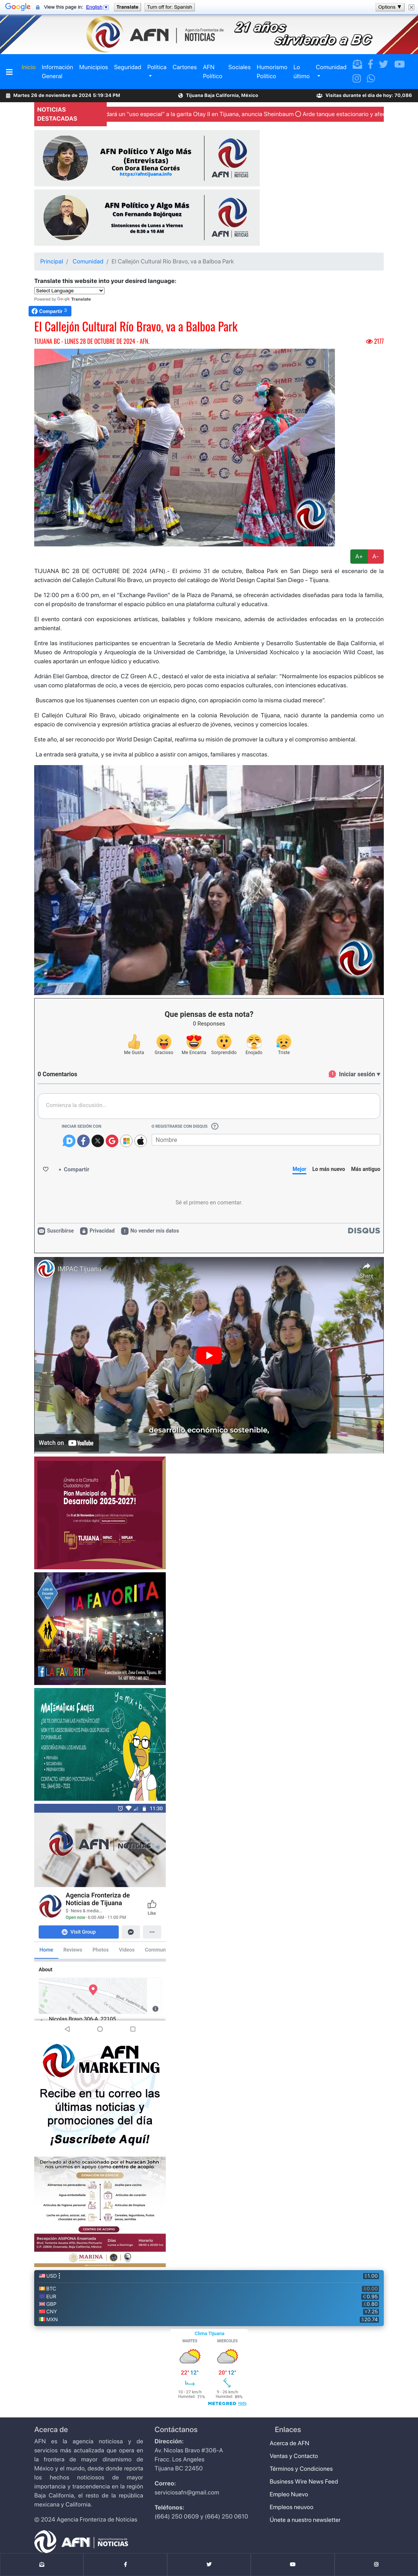This screenshot has height=2576, width=418.
Task: Click the email envelope icon in header
Action: pos(357,64)
